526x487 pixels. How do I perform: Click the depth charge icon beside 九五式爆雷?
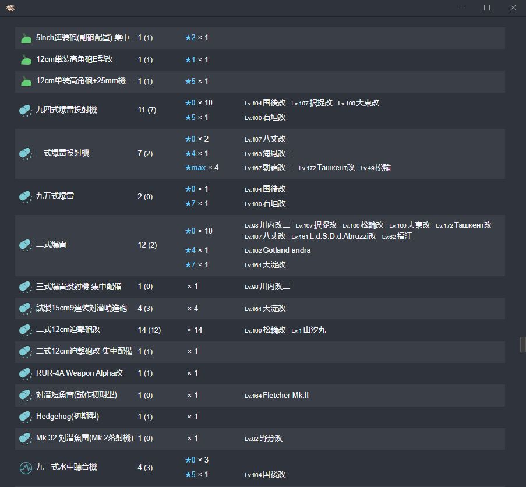click(x=26, y=196)
